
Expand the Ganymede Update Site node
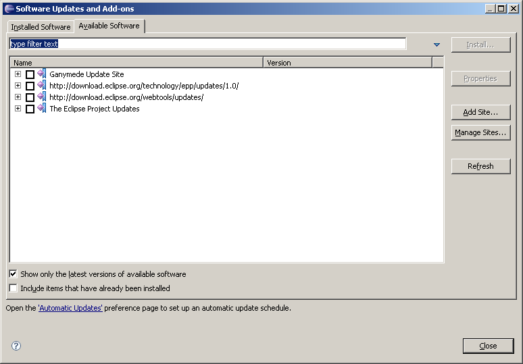(18, 74)
